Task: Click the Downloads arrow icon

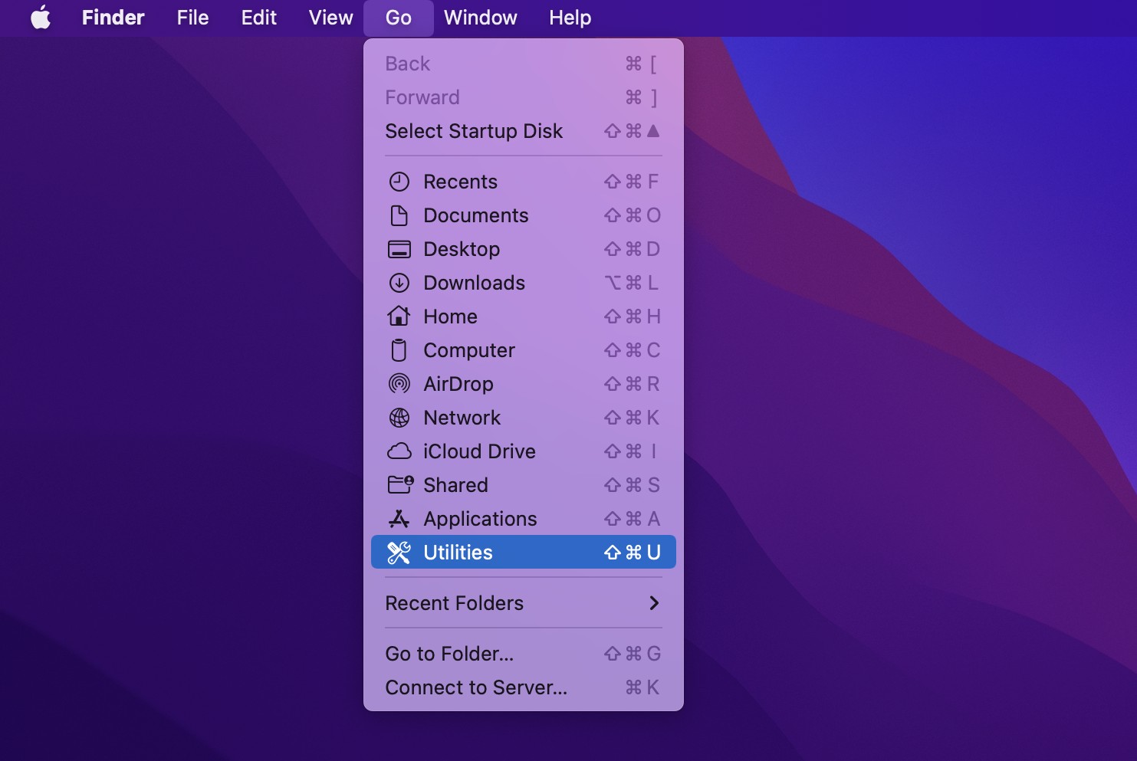Action: tap(399, 283)
